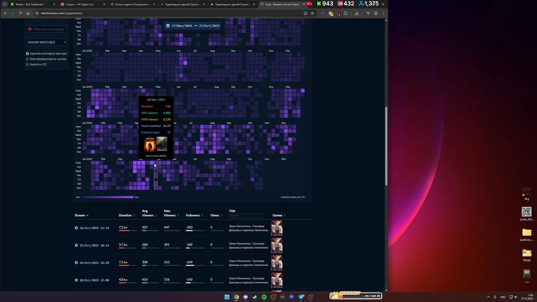Sort the table by Stream column
Image resolution: width=537 pixels, height=302 pixels.
81,215
